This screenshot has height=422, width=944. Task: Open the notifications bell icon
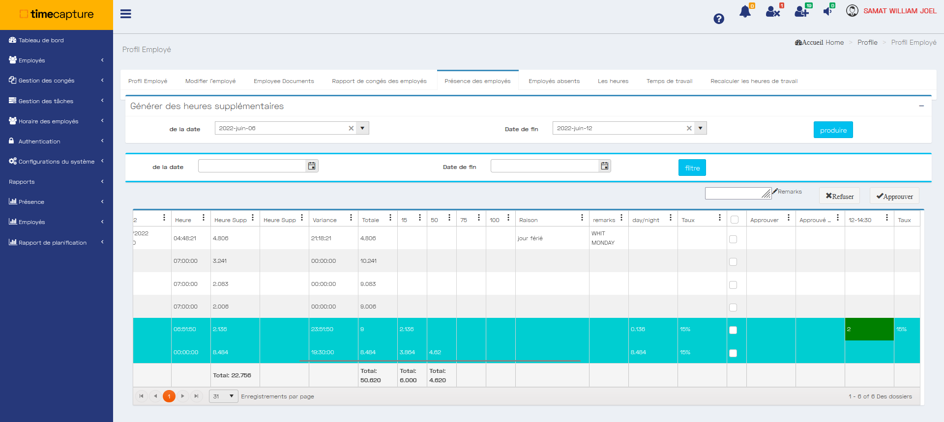pos(745,11)
